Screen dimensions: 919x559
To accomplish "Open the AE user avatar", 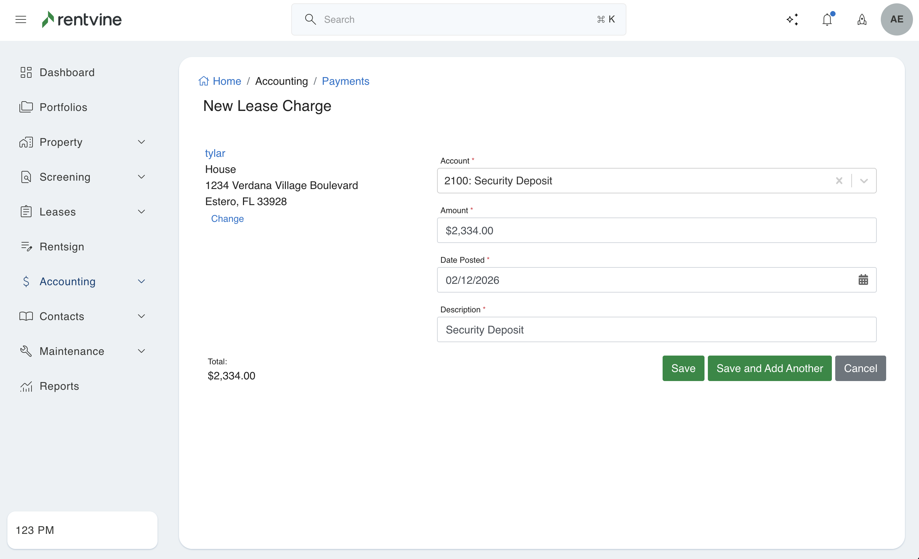I will pyautogui.click(x=896, y=19).
